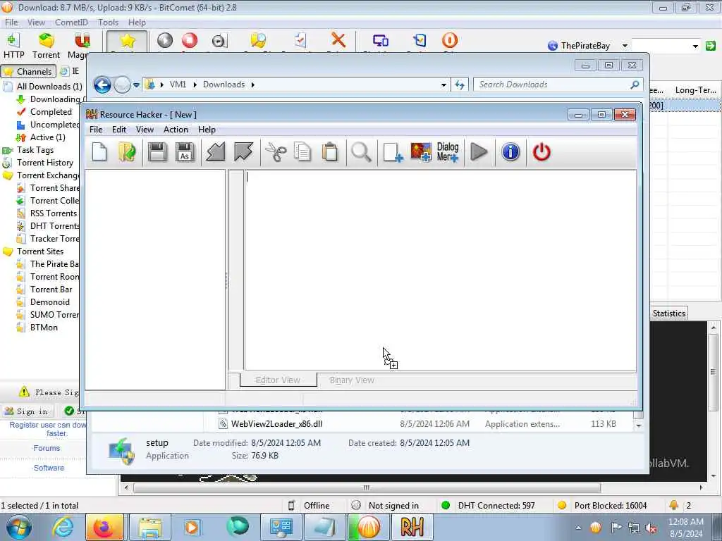Switch to Editor View tab
The height and width of the screenshot is (541, 722).
pyautogui.click(x=278, y=380)
